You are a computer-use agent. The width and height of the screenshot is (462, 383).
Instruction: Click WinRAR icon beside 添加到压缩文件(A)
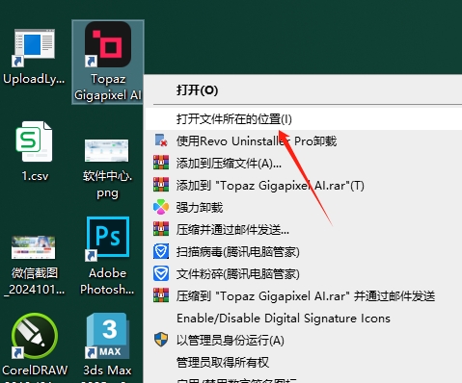point(161,163)
